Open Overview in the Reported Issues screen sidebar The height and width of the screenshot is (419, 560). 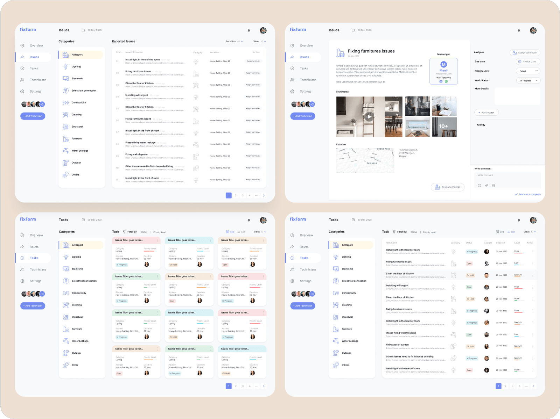point(36,45)
